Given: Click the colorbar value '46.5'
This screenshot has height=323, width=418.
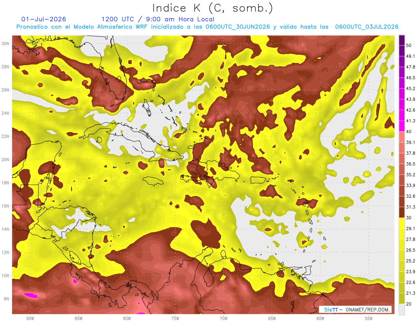Looking at the screenshot, I should pos(410,78).
